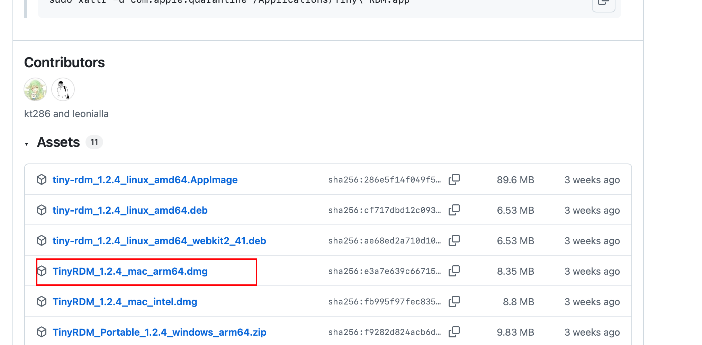Download tiny-rdm_1.2.4_linux_amd64.deb
Viewport: 702px width, 345px height.
point(130,210)
